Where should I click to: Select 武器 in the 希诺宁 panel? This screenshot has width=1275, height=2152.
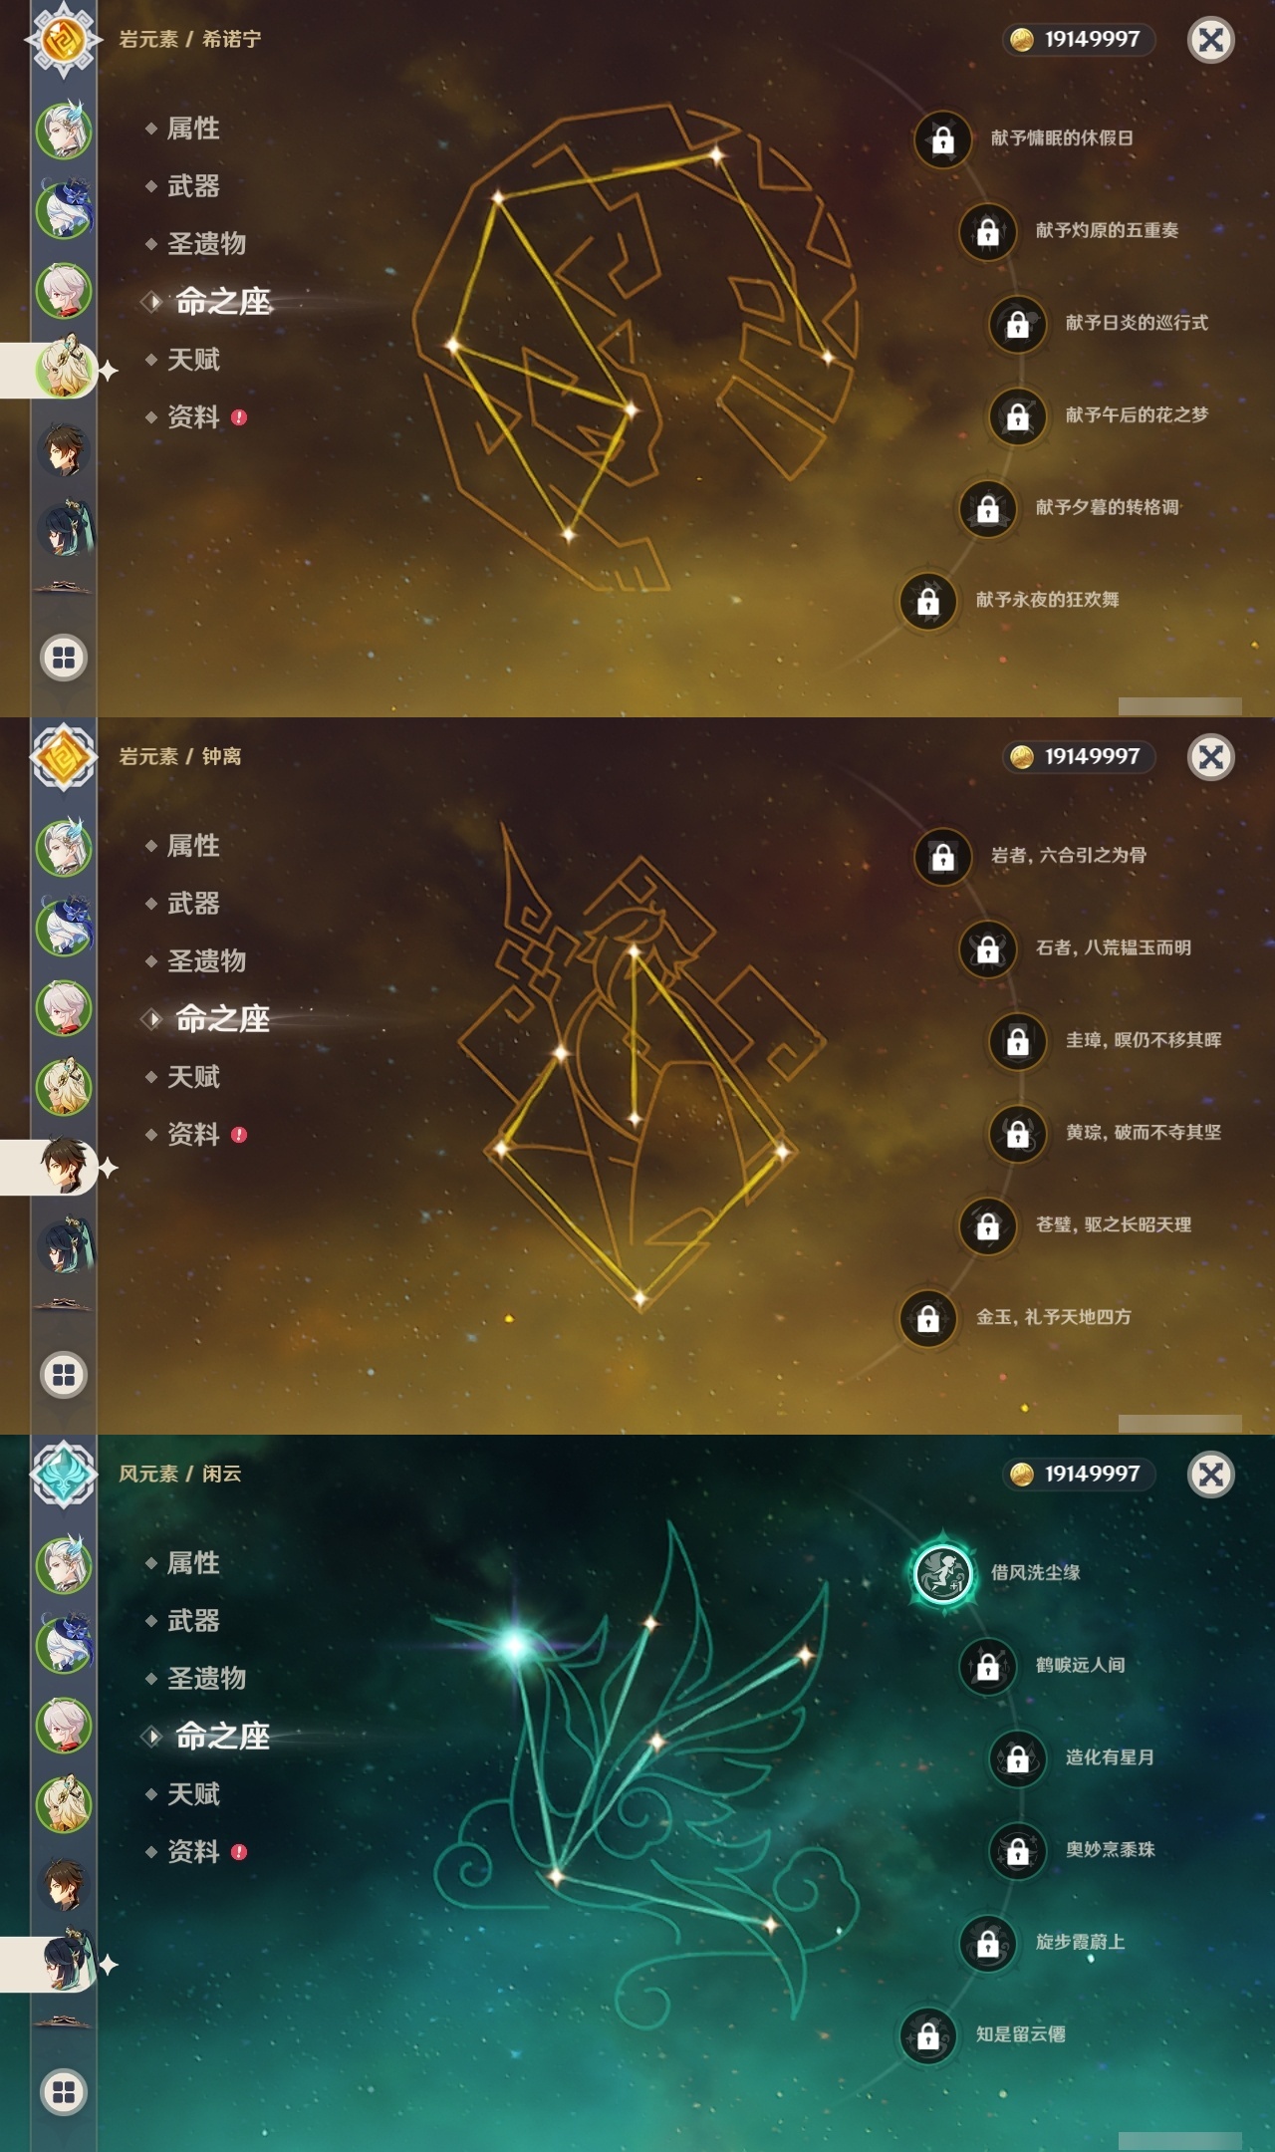coord(193,186)
